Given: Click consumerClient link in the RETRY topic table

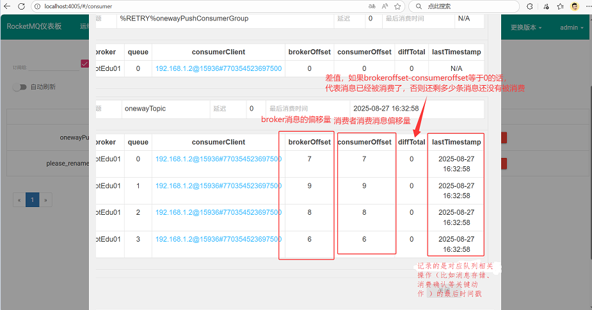Looking at the screenshot, I should pos(218,68).
